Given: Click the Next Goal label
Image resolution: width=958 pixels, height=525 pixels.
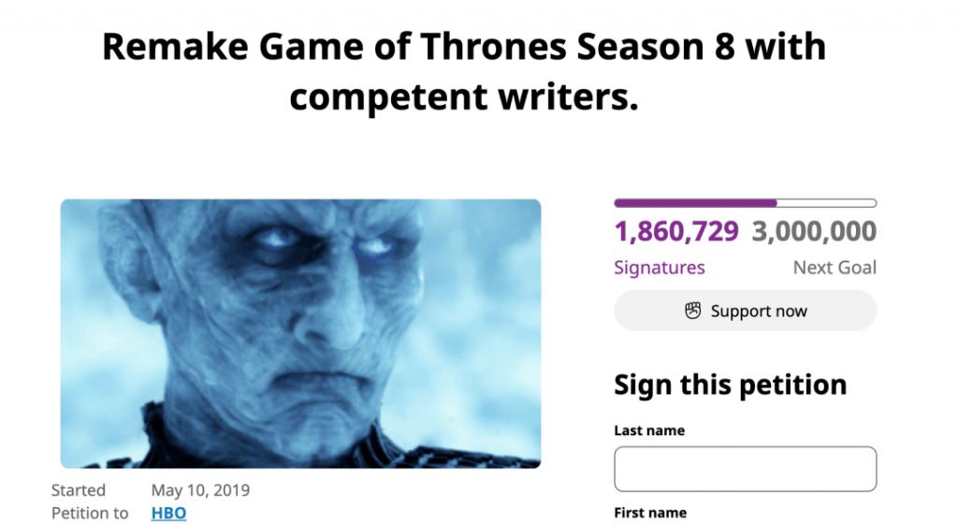Looking at the screenshot, I should click(x=835, y=268).
